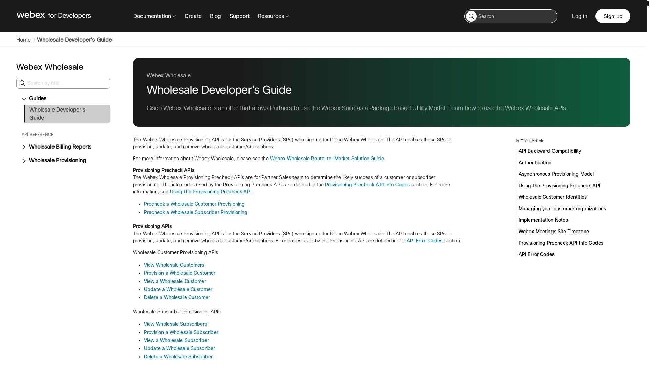
Task: Open Provision a Wholesale Customer link
Action: (179, 273)
